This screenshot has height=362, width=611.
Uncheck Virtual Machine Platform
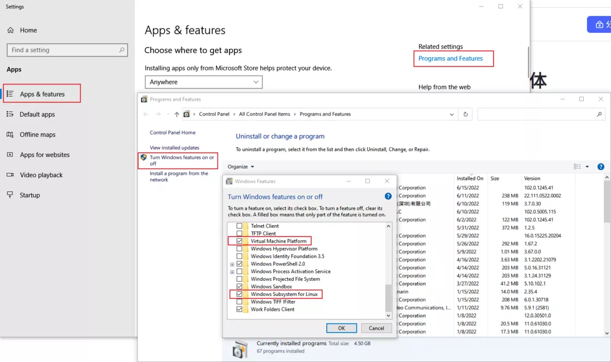239,241
